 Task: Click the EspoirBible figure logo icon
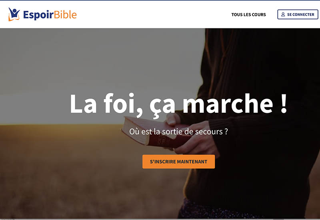[x=14, y=14]
